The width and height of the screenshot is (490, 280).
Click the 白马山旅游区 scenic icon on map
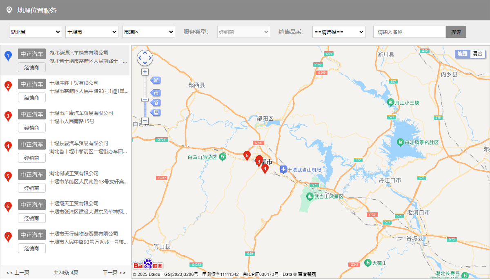223,157
